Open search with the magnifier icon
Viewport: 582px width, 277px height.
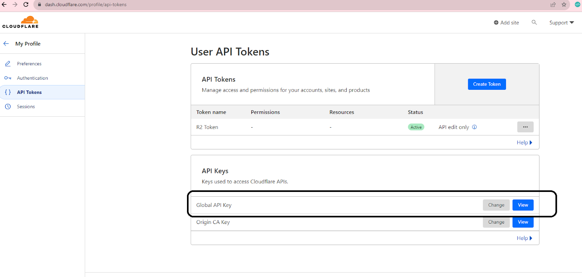pos(534,23)
